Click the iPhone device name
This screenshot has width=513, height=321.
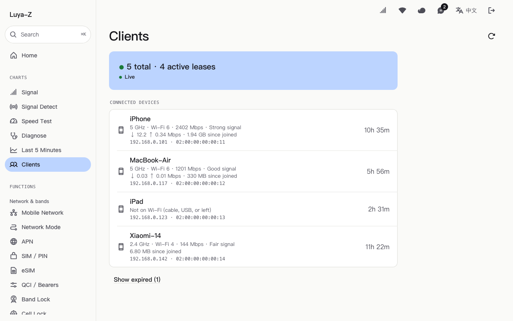[x=140, y=119]
